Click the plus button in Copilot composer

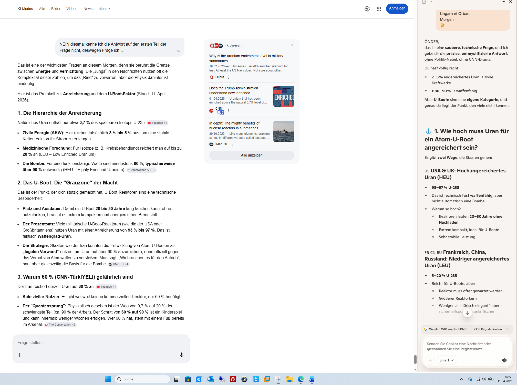point(430,360)
